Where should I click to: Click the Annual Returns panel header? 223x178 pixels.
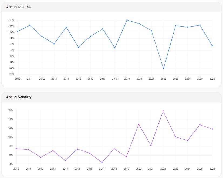18,7
